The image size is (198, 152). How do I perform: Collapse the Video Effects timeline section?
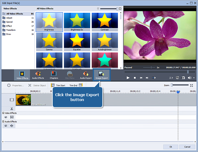tap(3, 113)
